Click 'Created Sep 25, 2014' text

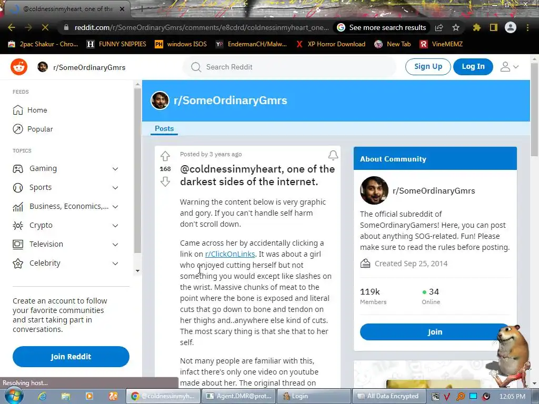point(411,264)
